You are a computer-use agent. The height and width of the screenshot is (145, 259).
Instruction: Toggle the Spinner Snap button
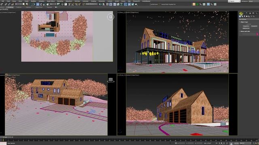click(79, 4)
